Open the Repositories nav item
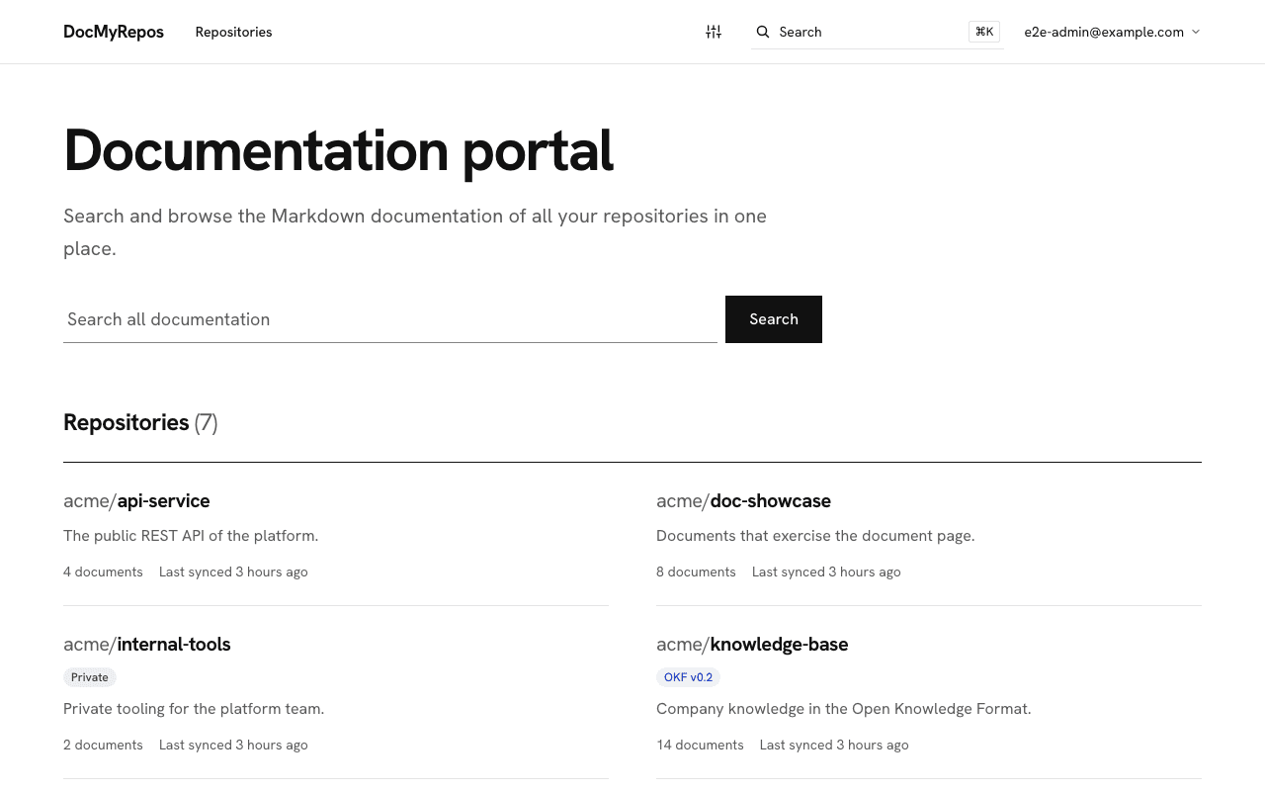Screen dimensions: 1265x791 point(233,32)
